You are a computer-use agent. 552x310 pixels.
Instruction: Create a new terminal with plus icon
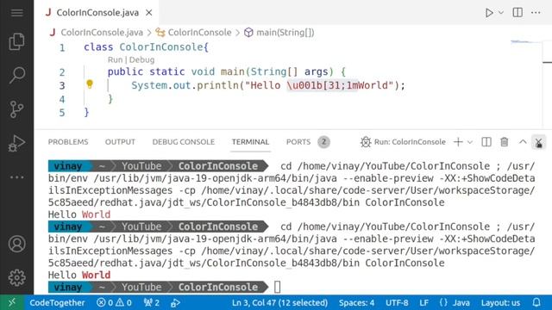click(x=458, y=142)
